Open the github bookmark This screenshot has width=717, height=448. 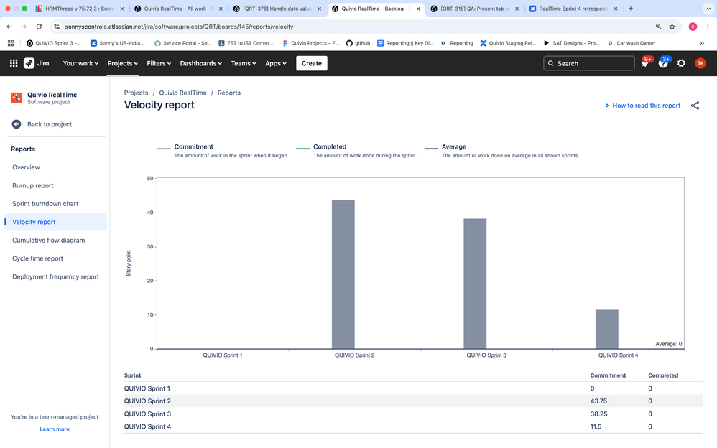[x=358, y=43]
